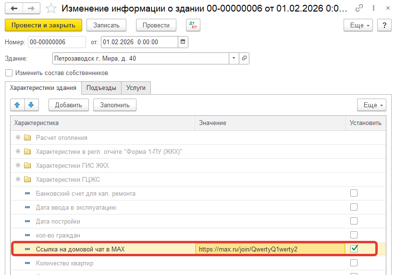This screenshot has width=395, height=275.
Task: Click the Номер input field
Action: tap(57, 42)
